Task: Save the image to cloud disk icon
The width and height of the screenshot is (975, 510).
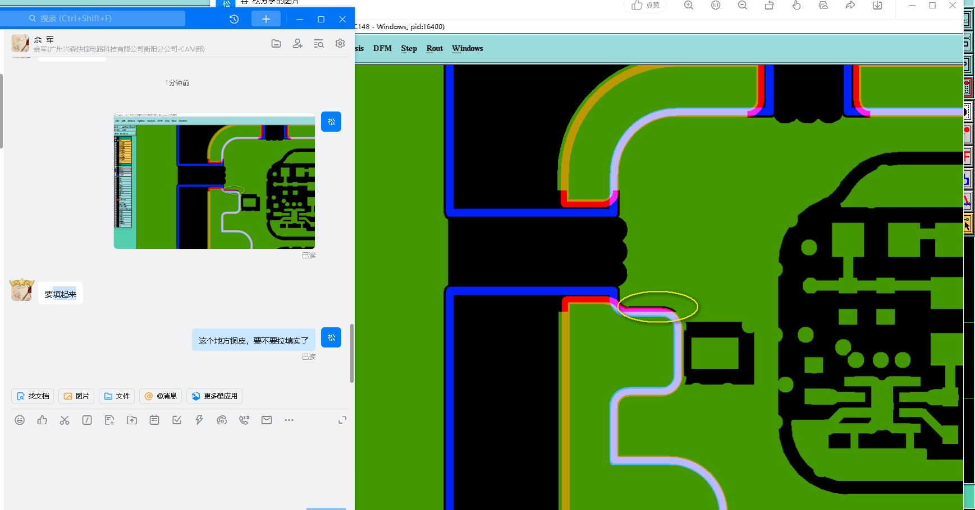Action: pyautogui.click(x=823, y=6)
